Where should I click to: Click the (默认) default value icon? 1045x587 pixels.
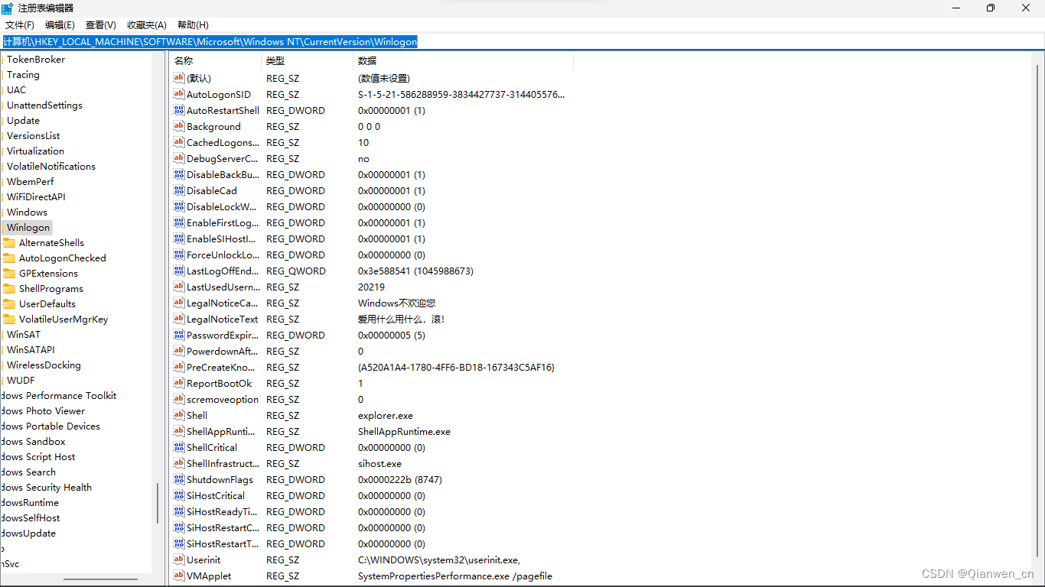(179, 79)
